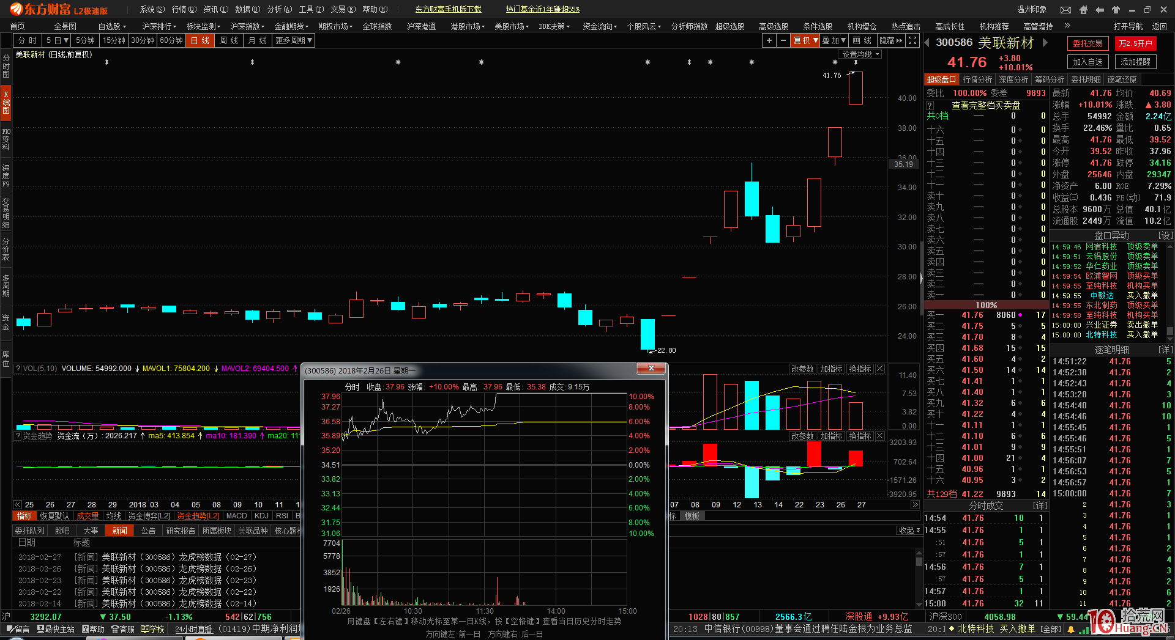Screen dimensions: 1175x640
Task: Open 逐笔明细 details via [详]
Action: 1165,350
